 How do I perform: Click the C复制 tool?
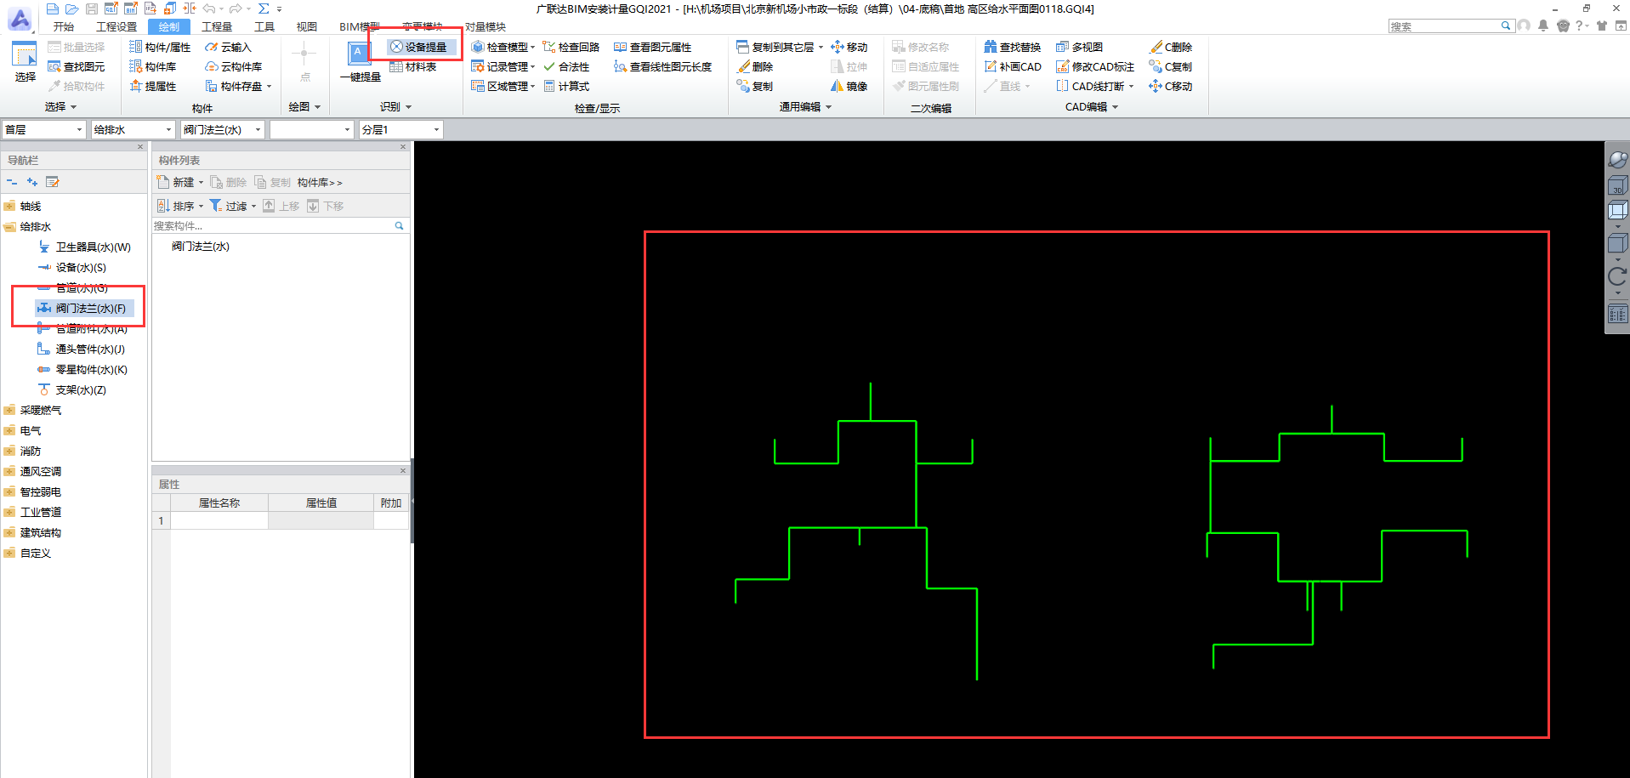coord(1170,66)
